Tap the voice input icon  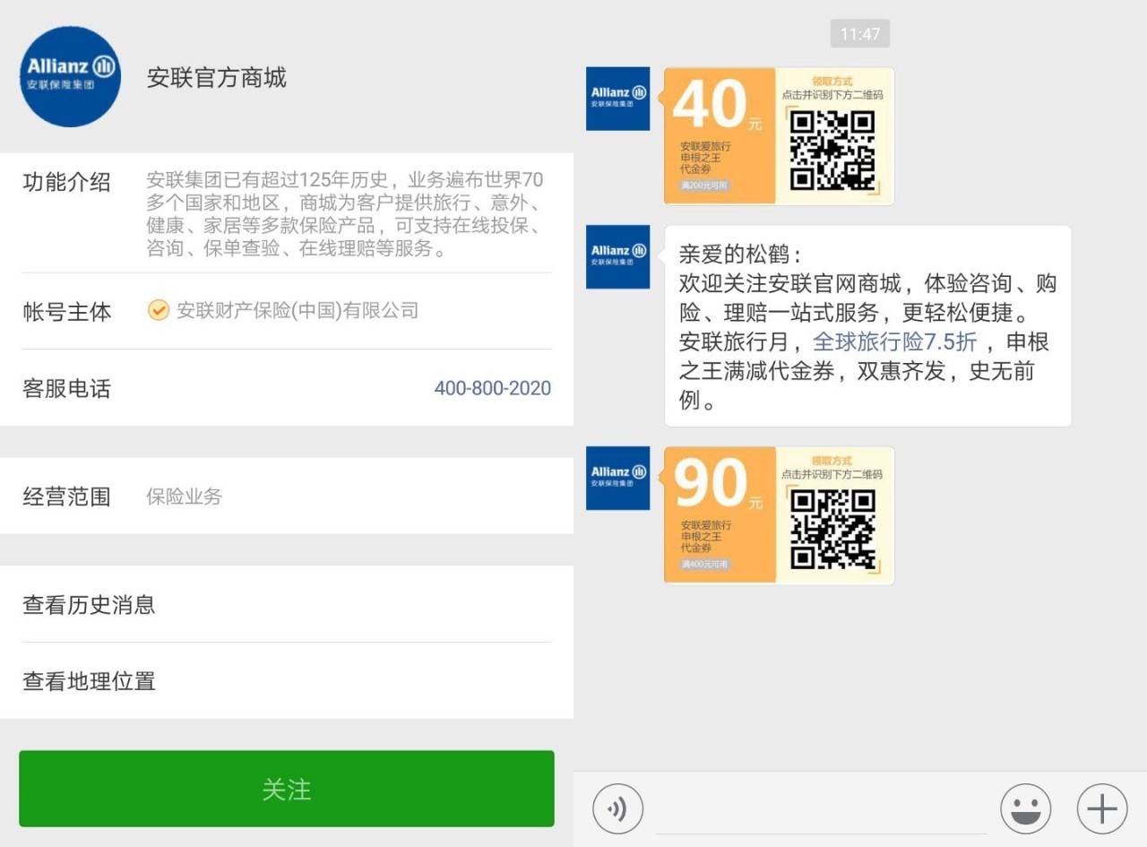click(x=617, y=809)
